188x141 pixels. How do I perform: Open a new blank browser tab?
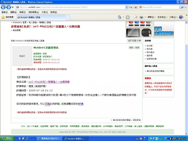click(68, 18)
